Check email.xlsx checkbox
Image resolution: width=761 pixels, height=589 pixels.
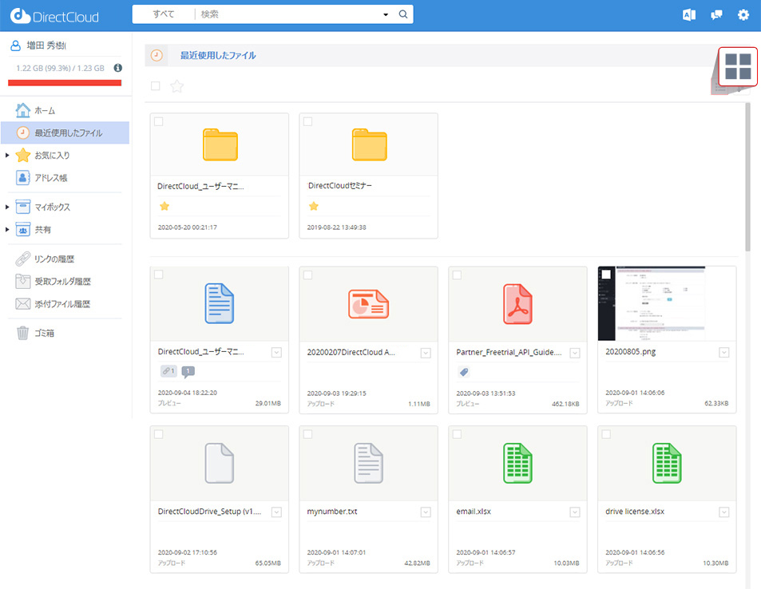click(457, 434)
